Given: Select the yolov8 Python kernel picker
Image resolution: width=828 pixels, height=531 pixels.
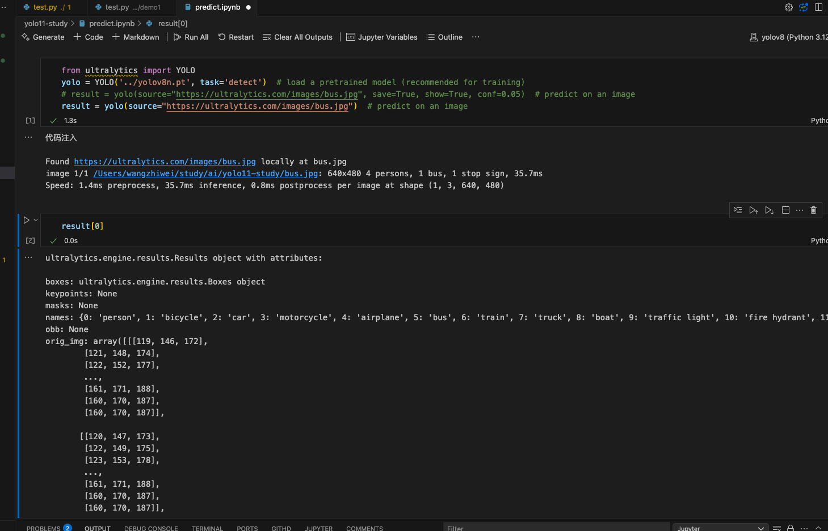Looking at the screenshot, I should pyautogui.click(x=789, y=37).
